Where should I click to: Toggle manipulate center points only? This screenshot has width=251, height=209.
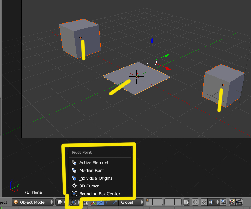tap(85, 202)
